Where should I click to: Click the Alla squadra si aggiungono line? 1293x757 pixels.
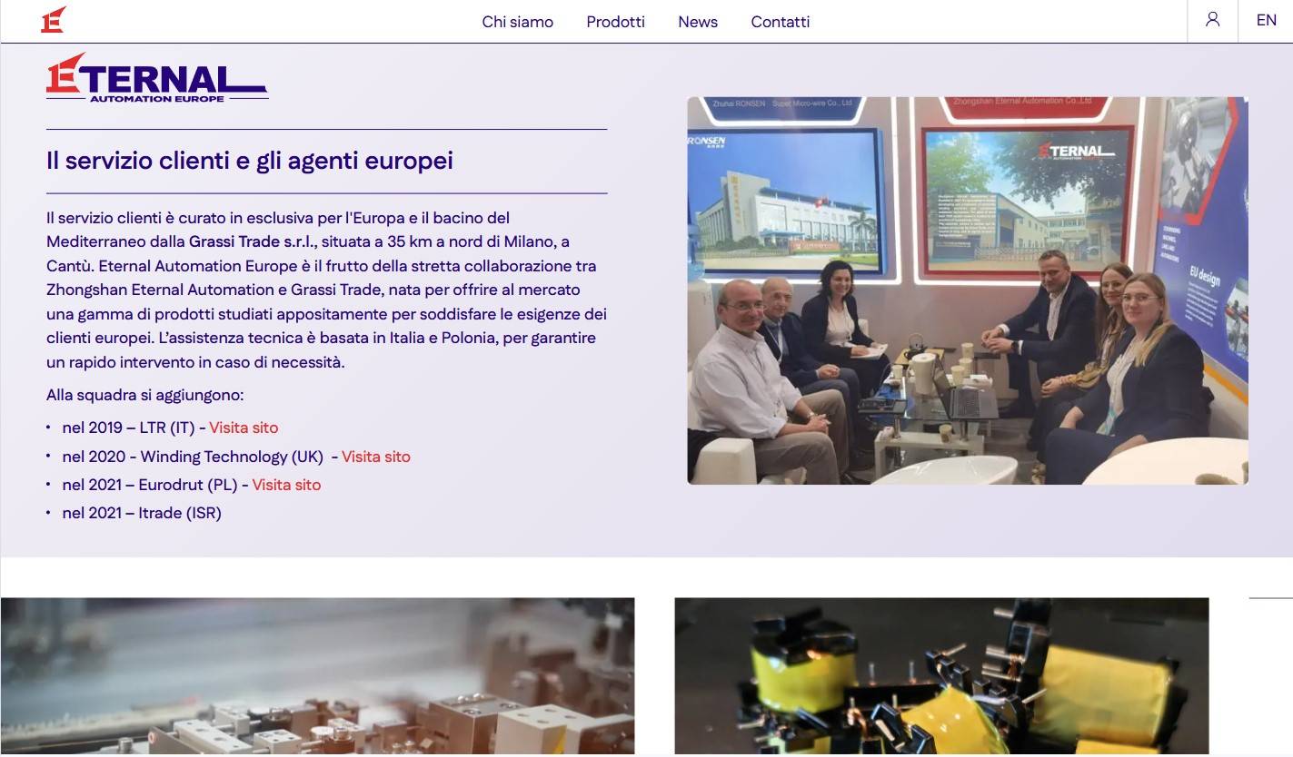click(x=145, y=395)
